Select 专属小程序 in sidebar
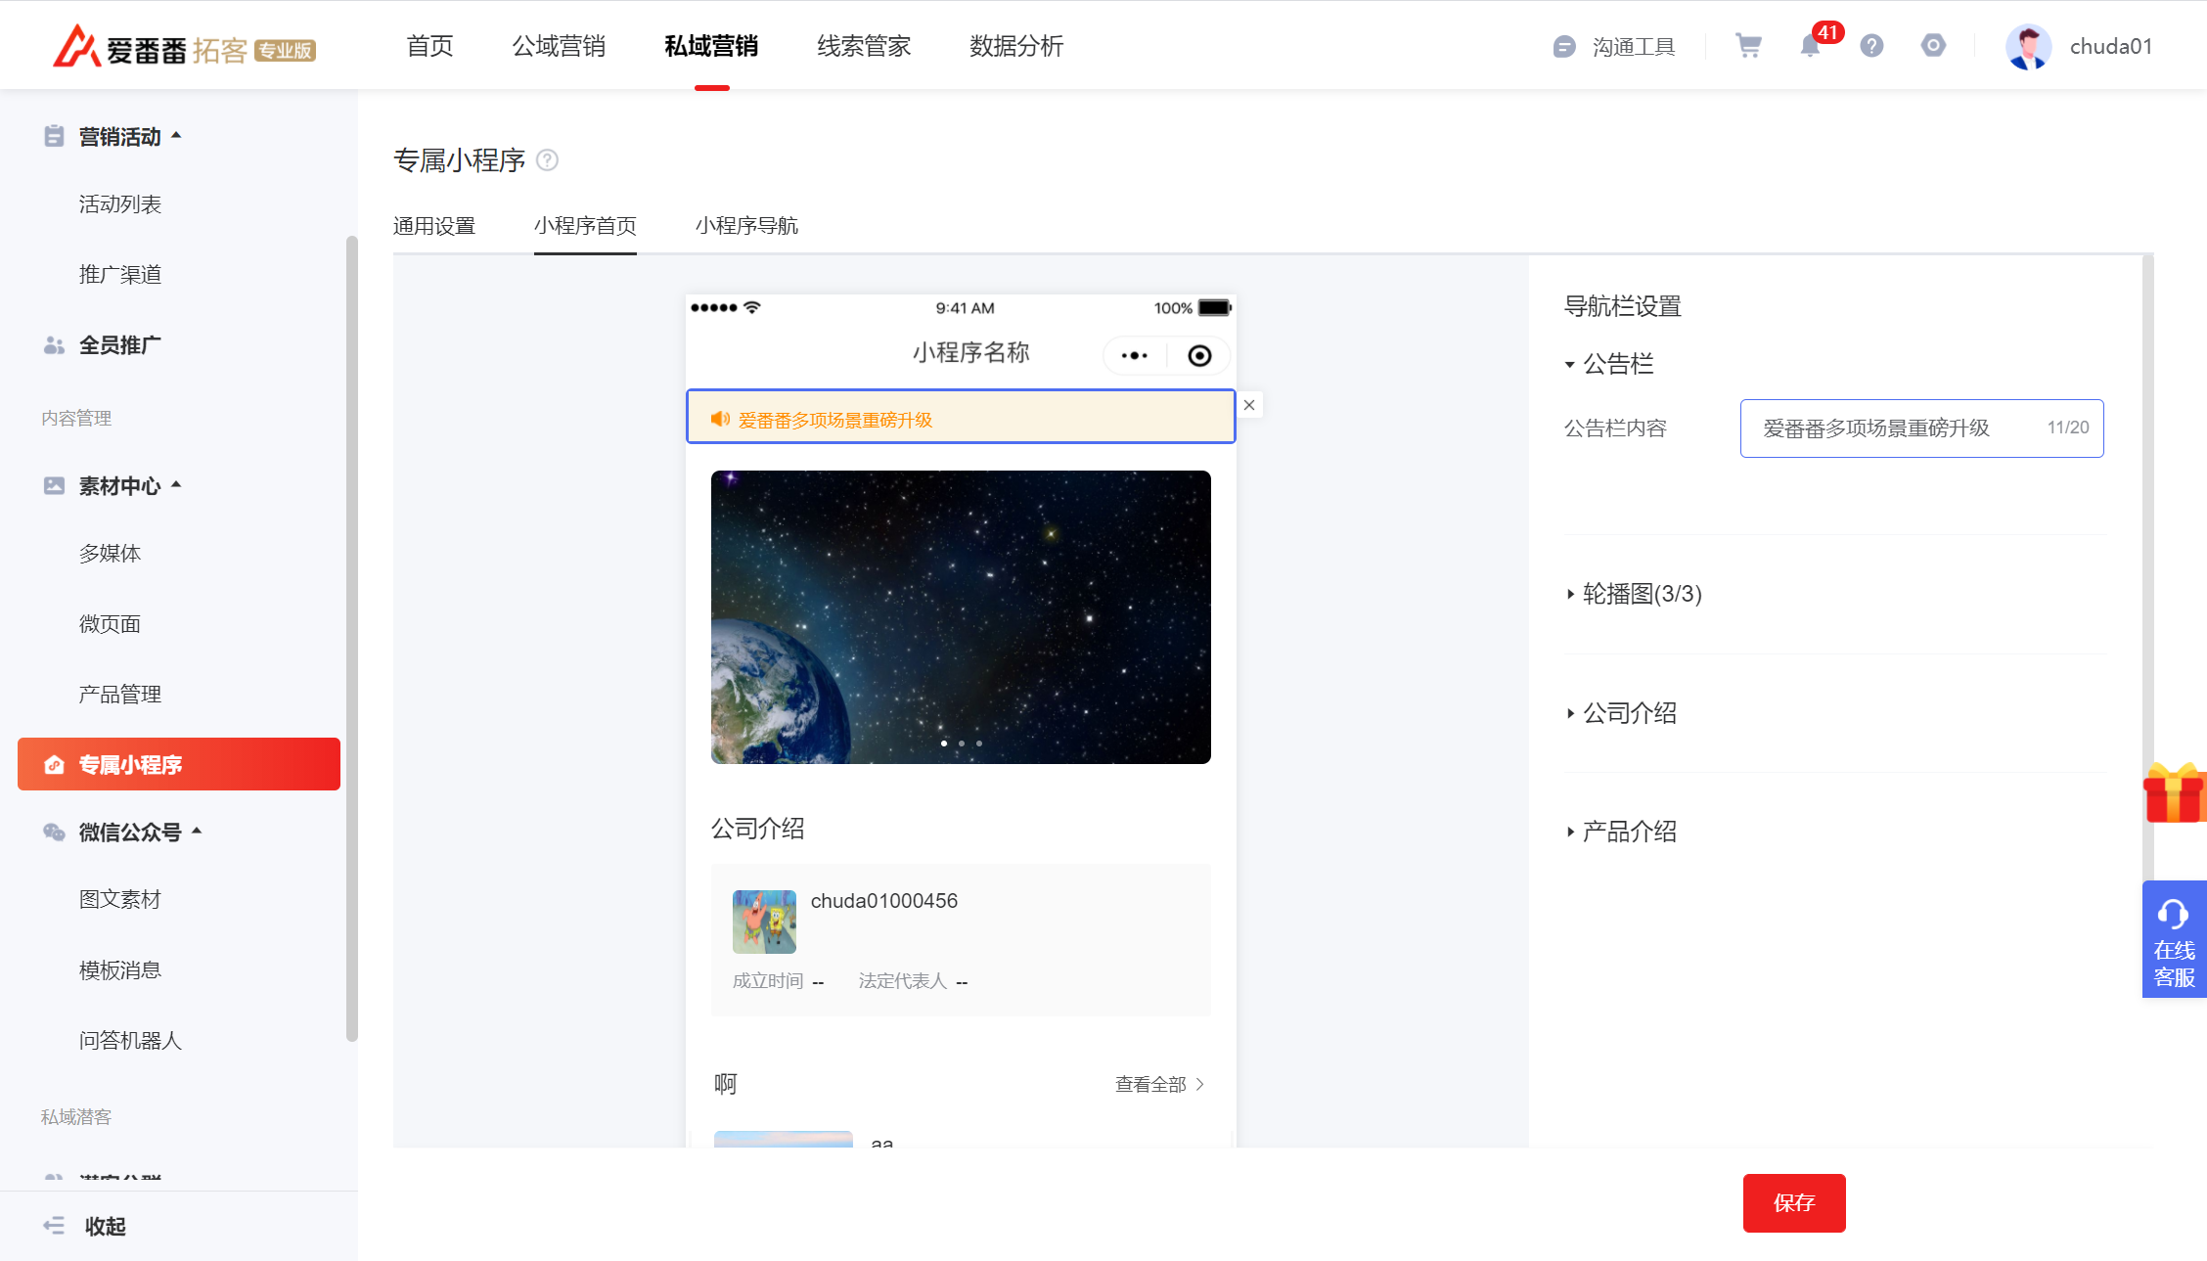The width and height of the screenshot is (2207, 1261). (179, 764)
